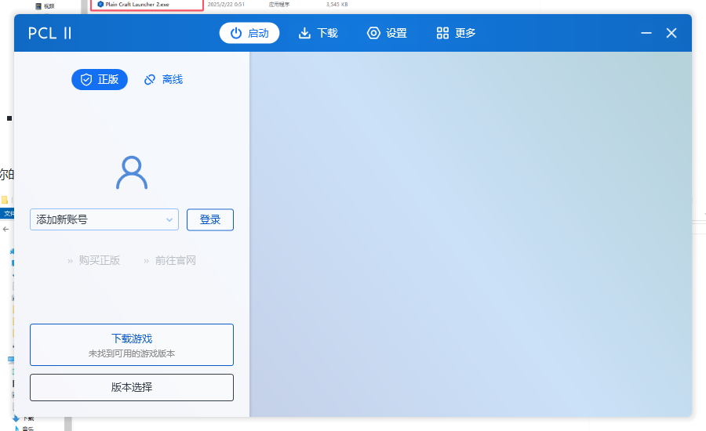Expand the 添加新账号 account dropdown

[169, 220]
